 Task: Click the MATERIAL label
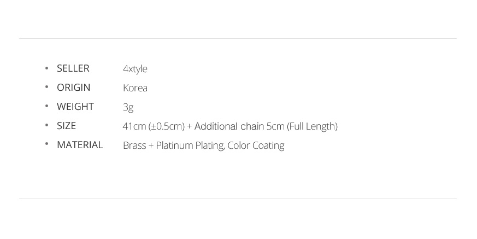coord(80,145)
